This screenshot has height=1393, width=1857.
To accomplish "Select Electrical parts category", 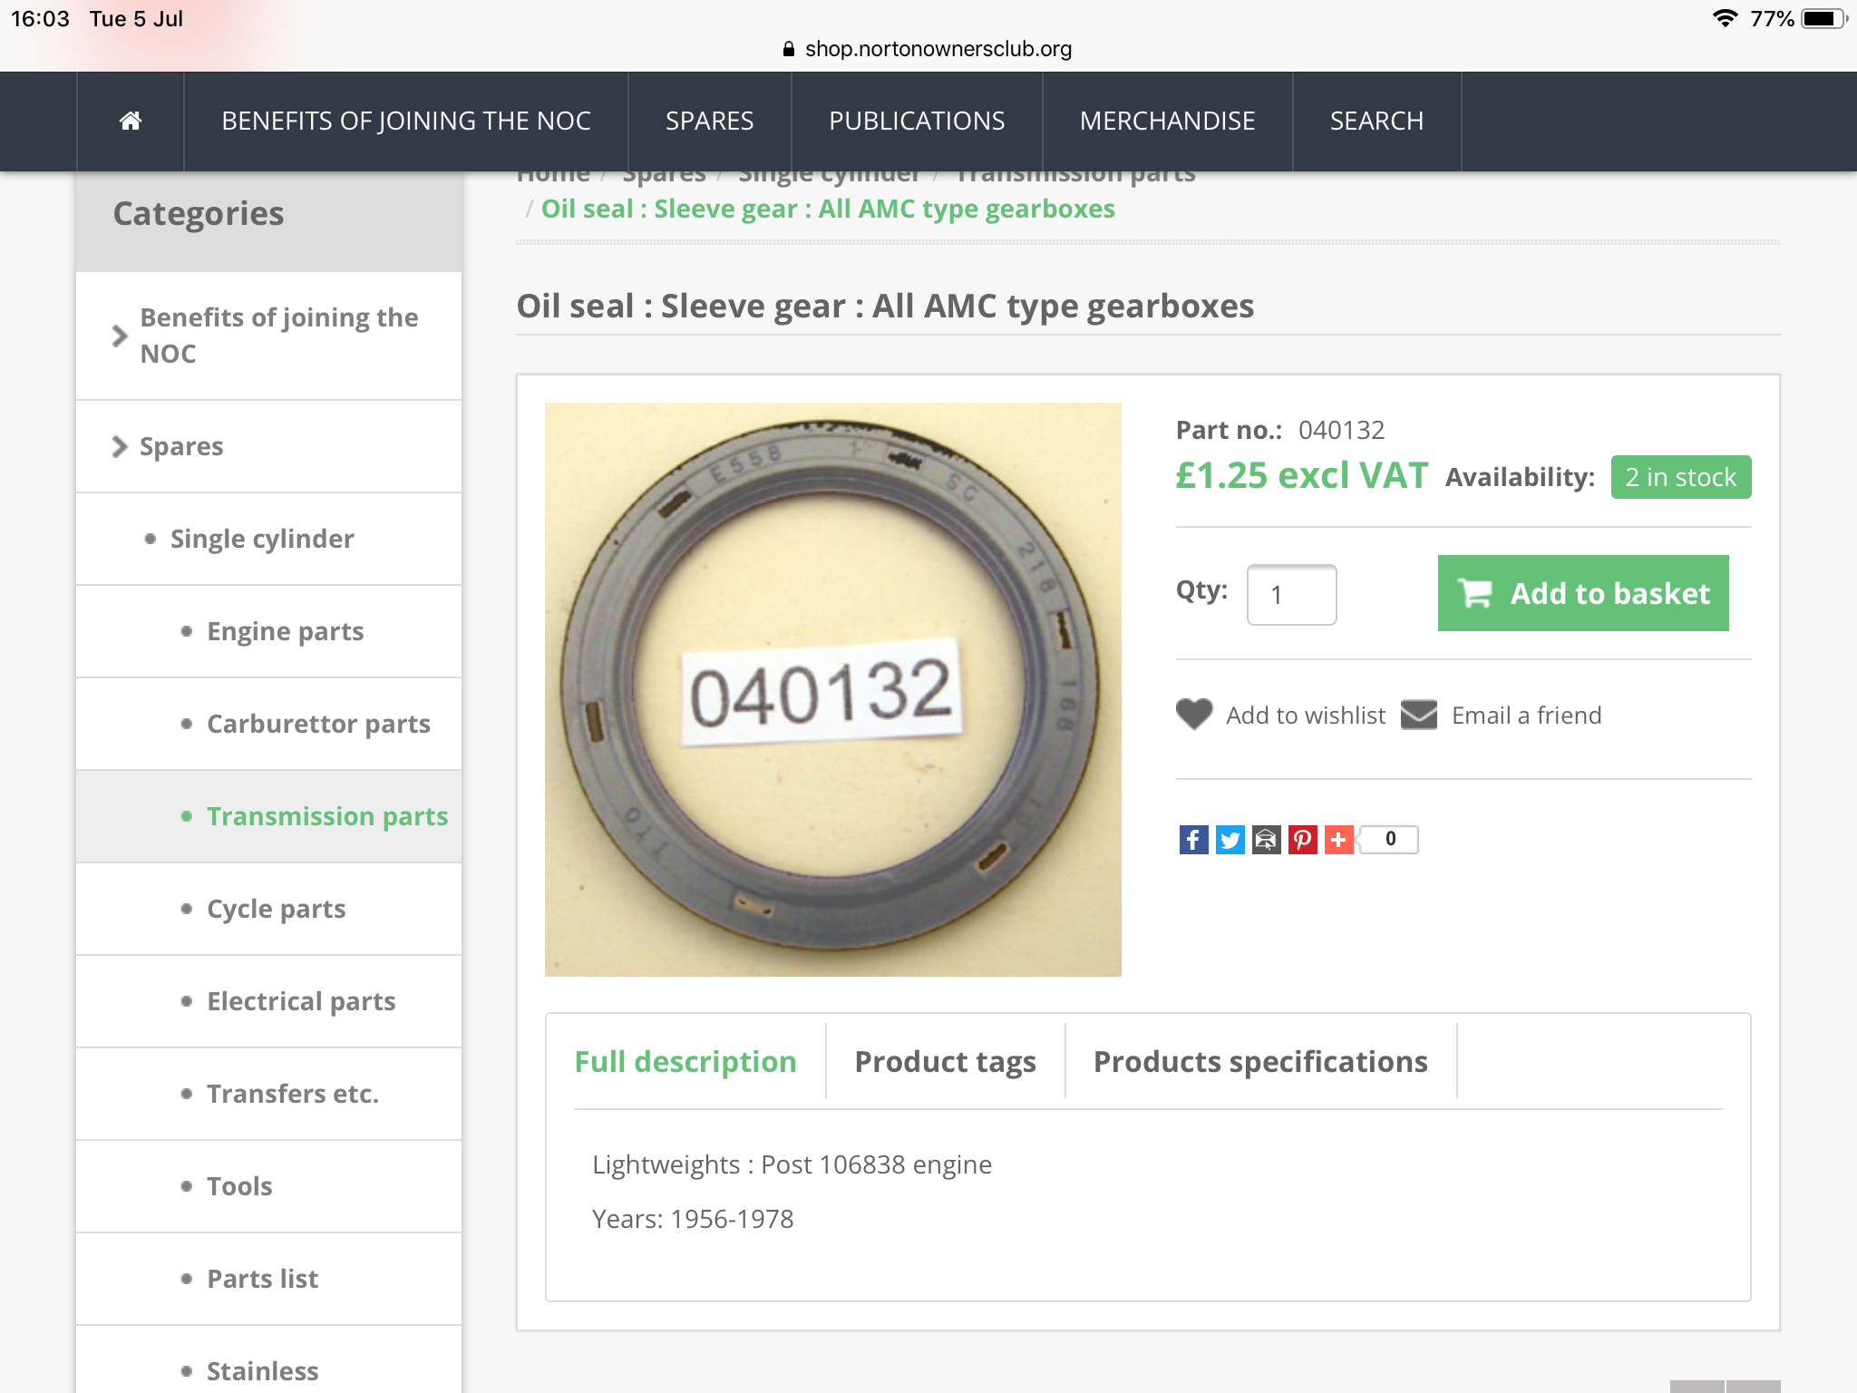I will click(301, 1001).
